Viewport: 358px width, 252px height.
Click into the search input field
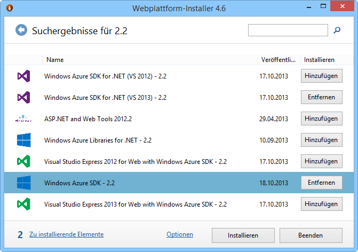pos(288,30)
